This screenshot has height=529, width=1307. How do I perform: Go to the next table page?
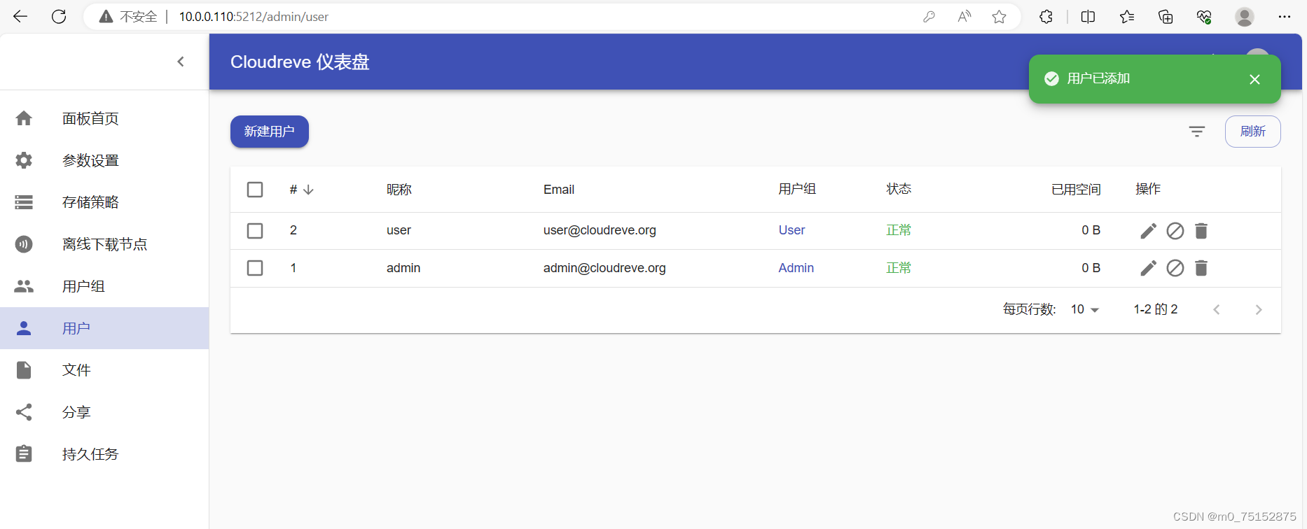(1259, 309)
